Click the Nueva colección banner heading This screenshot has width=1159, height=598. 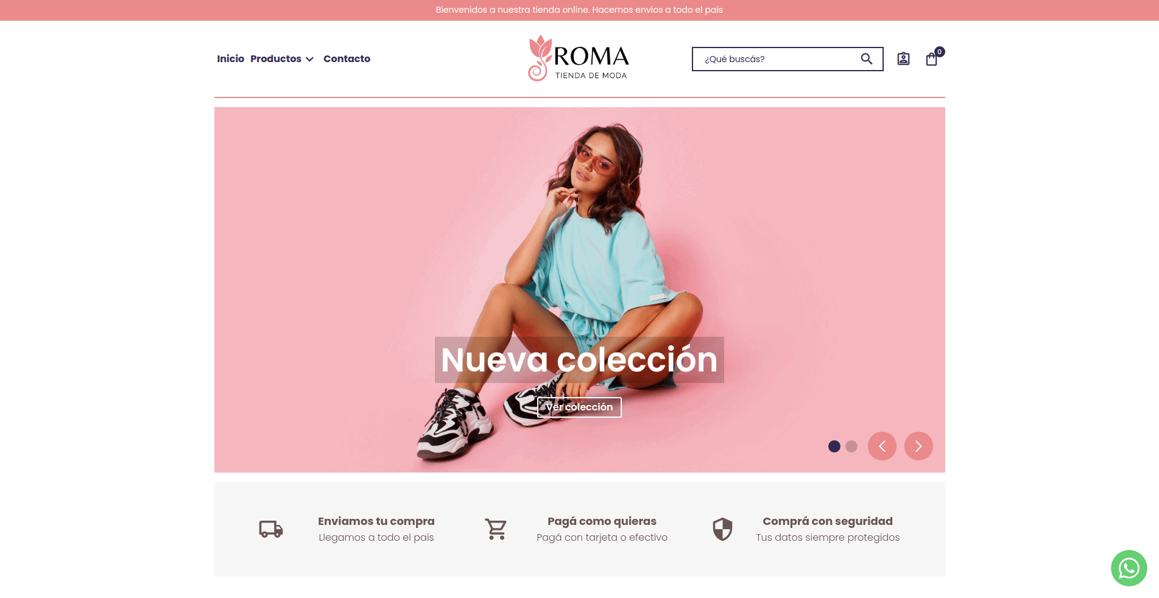point(579,360)
